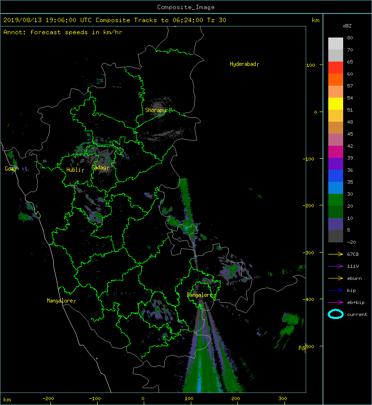This screenshot has height=405, width=372.
Task: Click the -200 mark on bottom axis
Action: point(48,399)
